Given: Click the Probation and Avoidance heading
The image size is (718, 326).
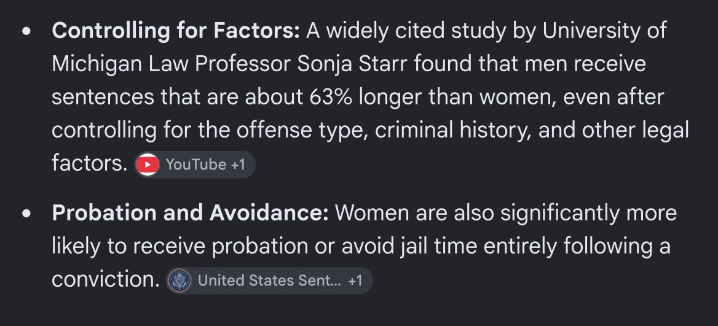Looking at the screenshot, I should pos(190,213).
